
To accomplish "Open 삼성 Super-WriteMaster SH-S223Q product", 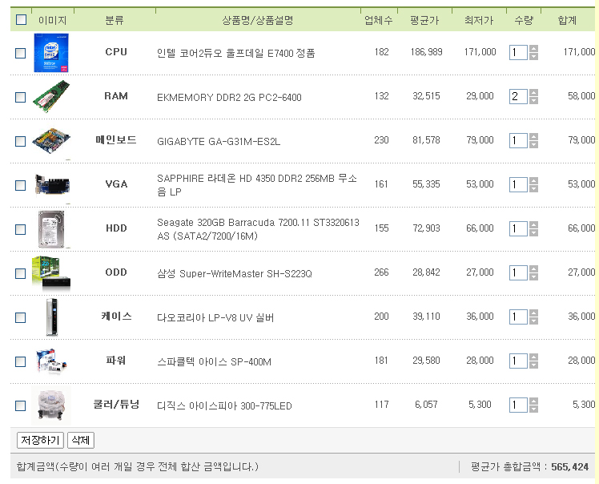I will pyautogui.click(x=235, y=274).
